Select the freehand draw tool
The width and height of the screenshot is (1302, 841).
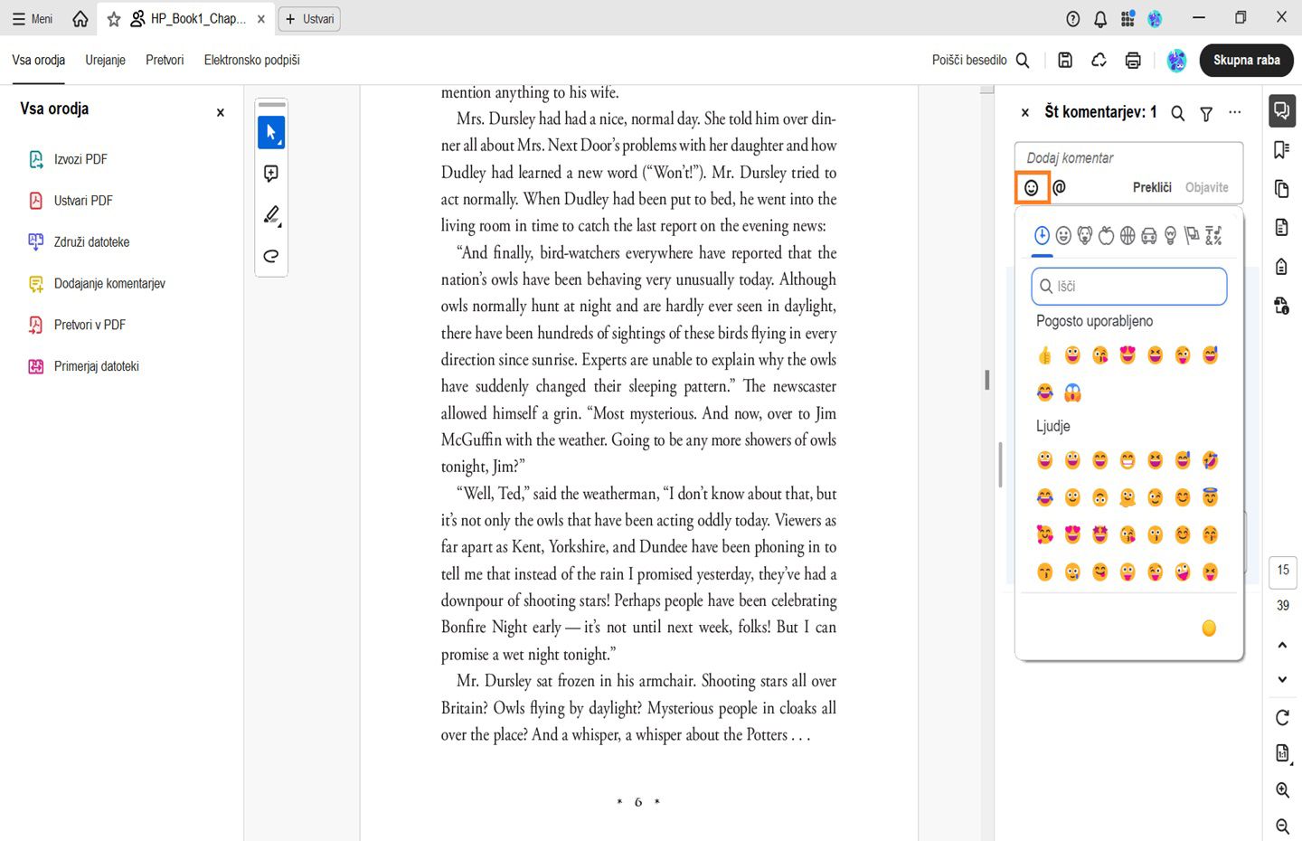tap(271, 256)
